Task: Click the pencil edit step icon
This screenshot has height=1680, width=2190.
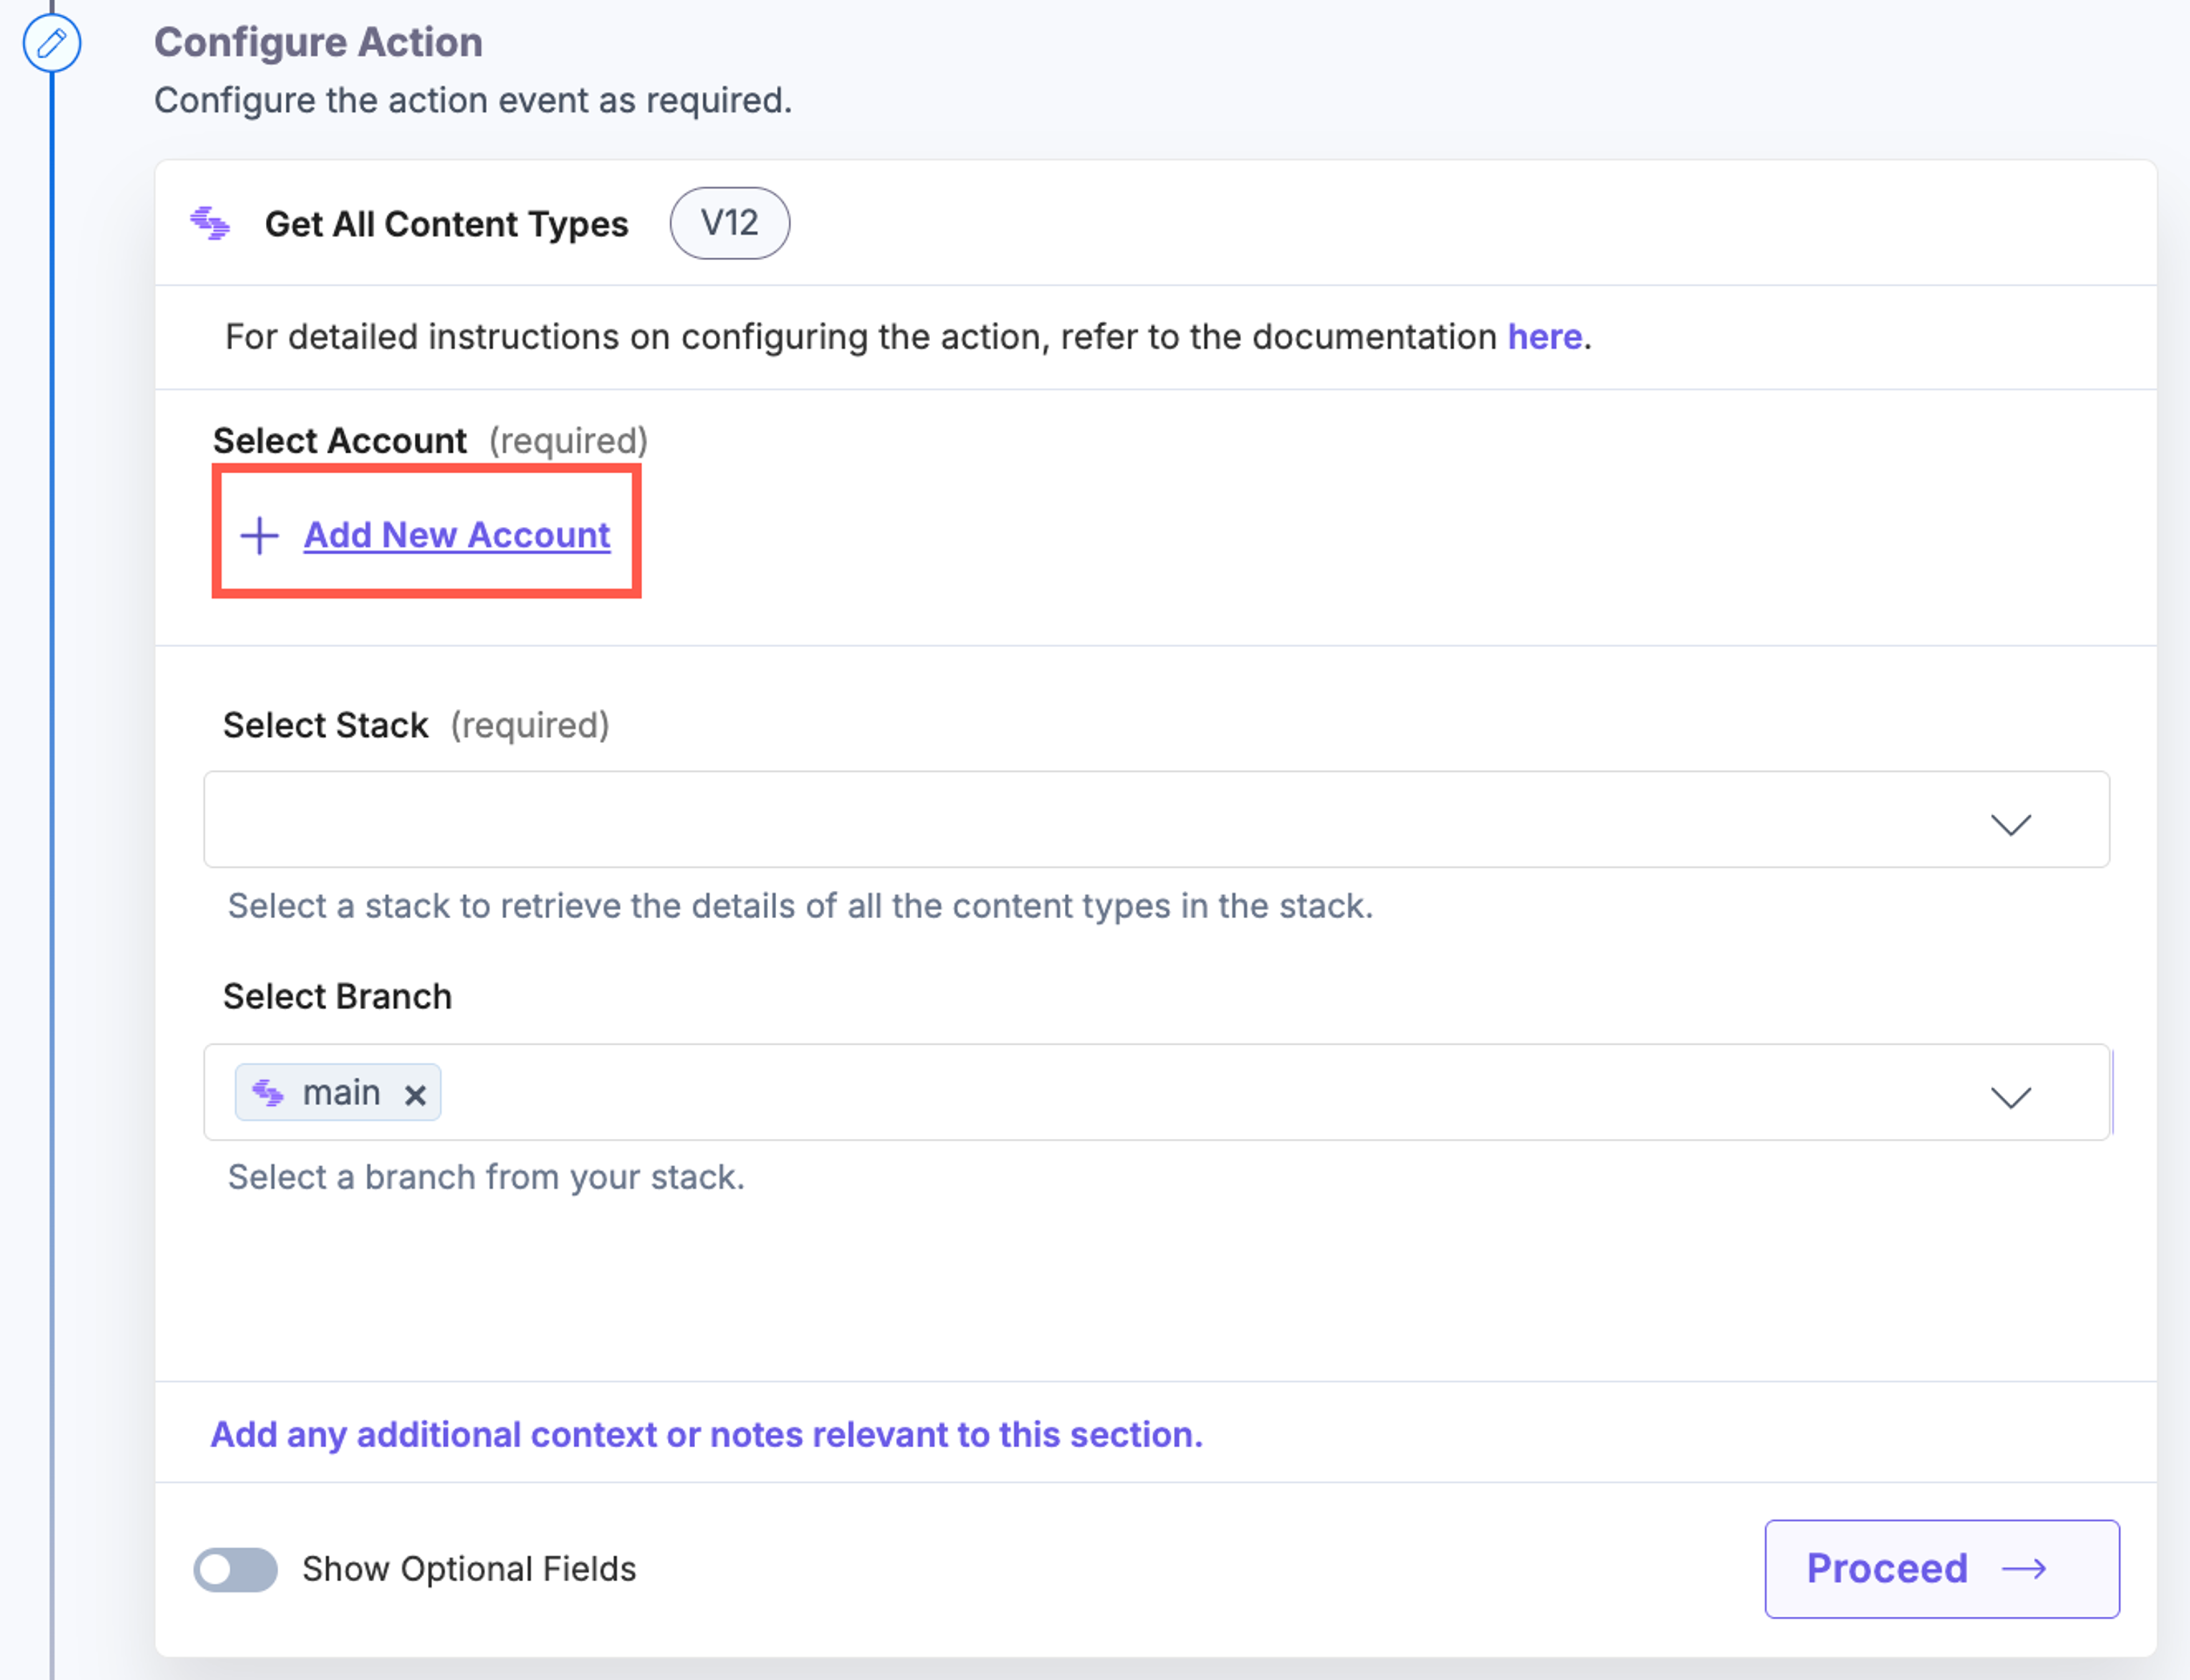Action: click(x=52, y=43)
